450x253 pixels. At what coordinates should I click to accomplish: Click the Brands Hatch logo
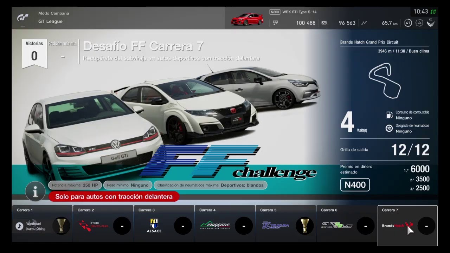pyautogui.click(x=397, y=225)
